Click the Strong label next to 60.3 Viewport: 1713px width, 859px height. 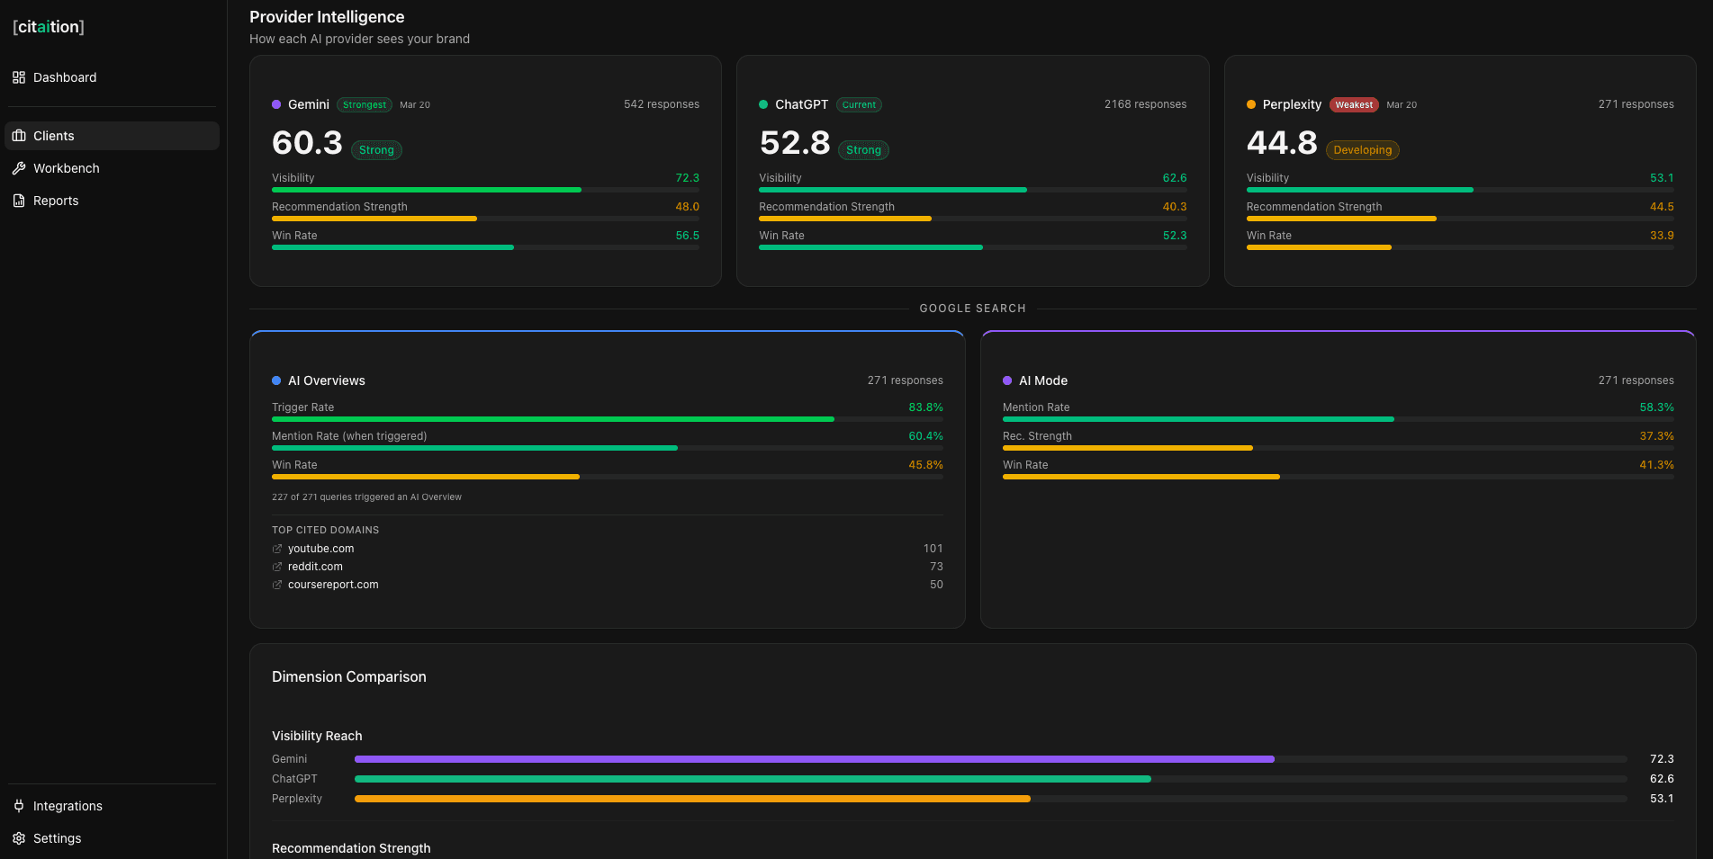coord(376,150)
